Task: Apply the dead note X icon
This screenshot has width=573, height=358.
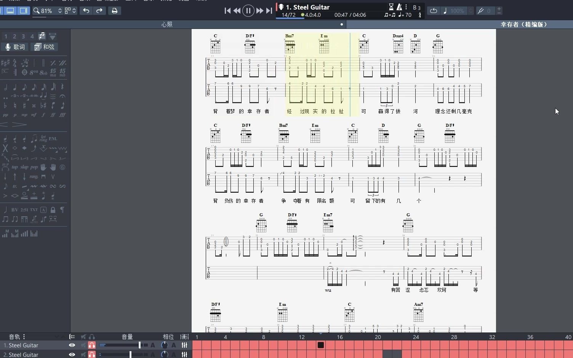Action: click(x=5, y=148)
